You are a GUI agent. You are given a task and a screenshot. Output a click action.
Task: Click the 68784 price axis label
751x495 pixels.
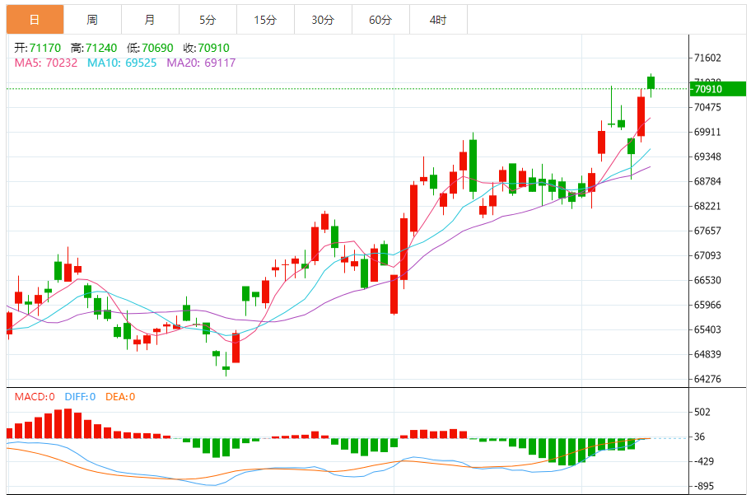(707, 182)
